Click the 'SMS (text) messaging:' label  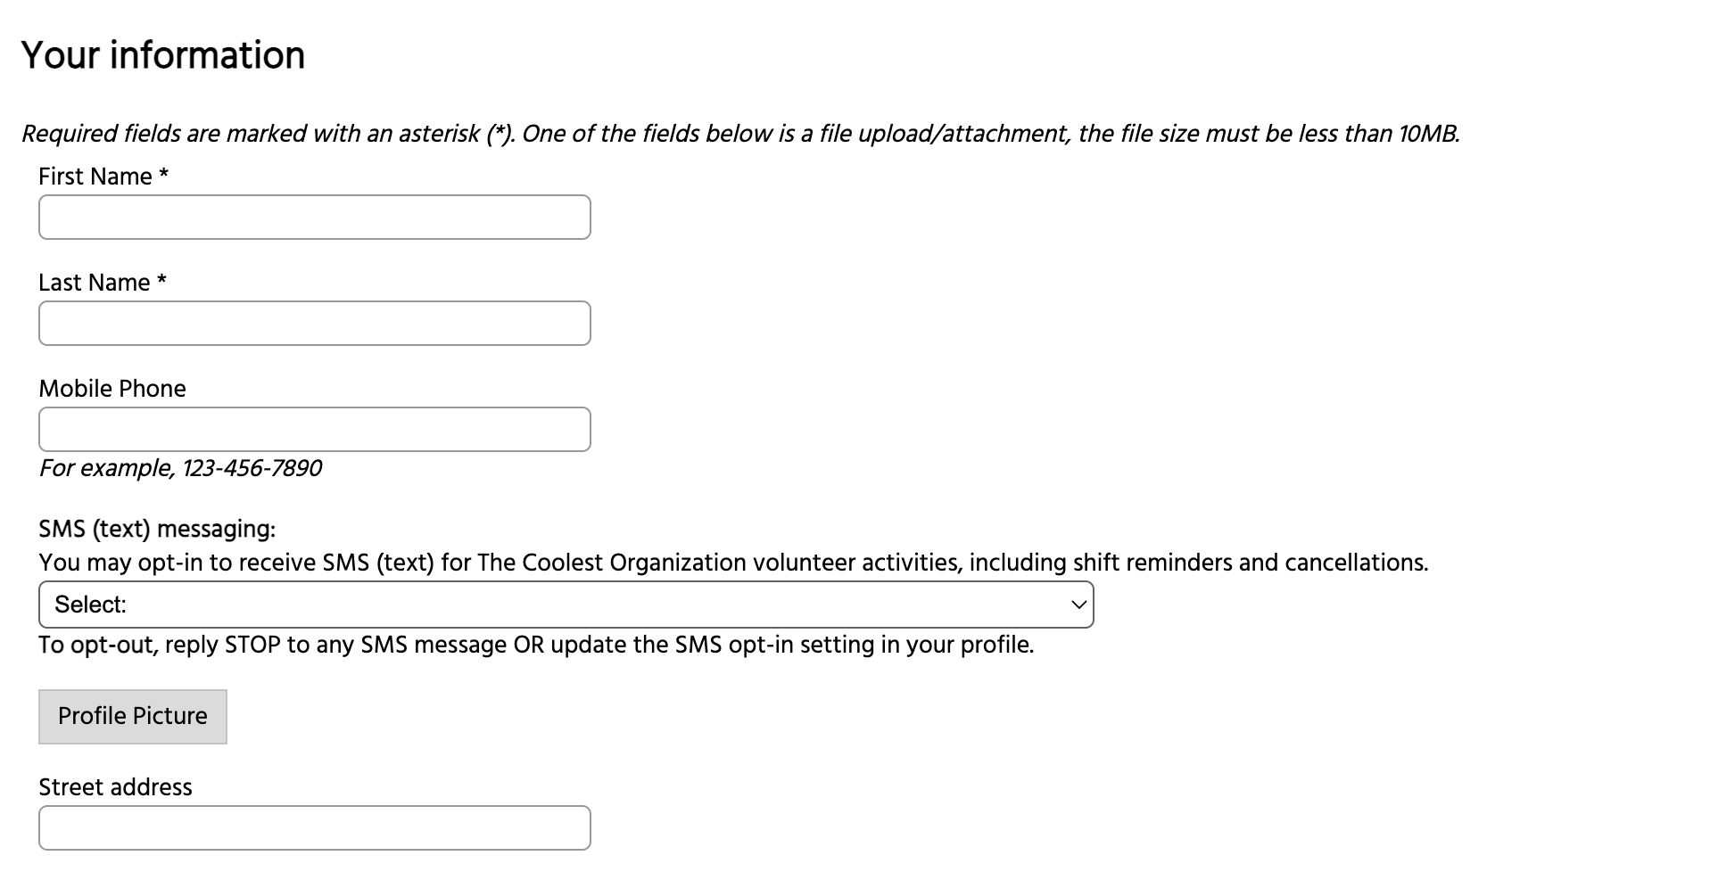(157, 529)
